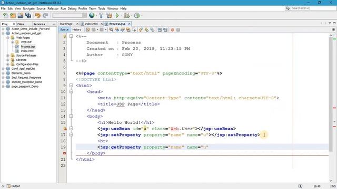
Task: Click the Save All toolbar icon
Action: 28,15
